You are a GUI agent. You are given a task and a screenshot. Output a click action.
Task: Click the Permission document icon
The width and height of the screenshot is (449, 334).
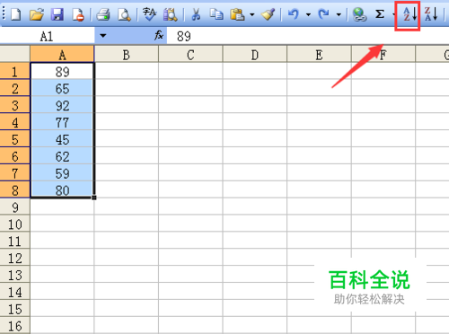pyautogui.click(x=78, y=14)
